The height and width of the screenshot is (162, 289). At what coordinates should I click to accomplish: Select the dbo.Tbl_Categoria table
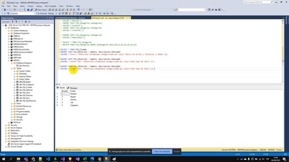pyautogui.click(x=26, y=85)
